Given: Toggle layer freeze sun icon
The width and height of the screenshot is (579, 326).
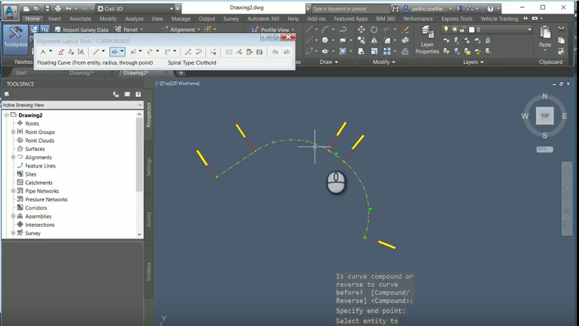Looking at the screenshot, I should [x=455, y=30].
